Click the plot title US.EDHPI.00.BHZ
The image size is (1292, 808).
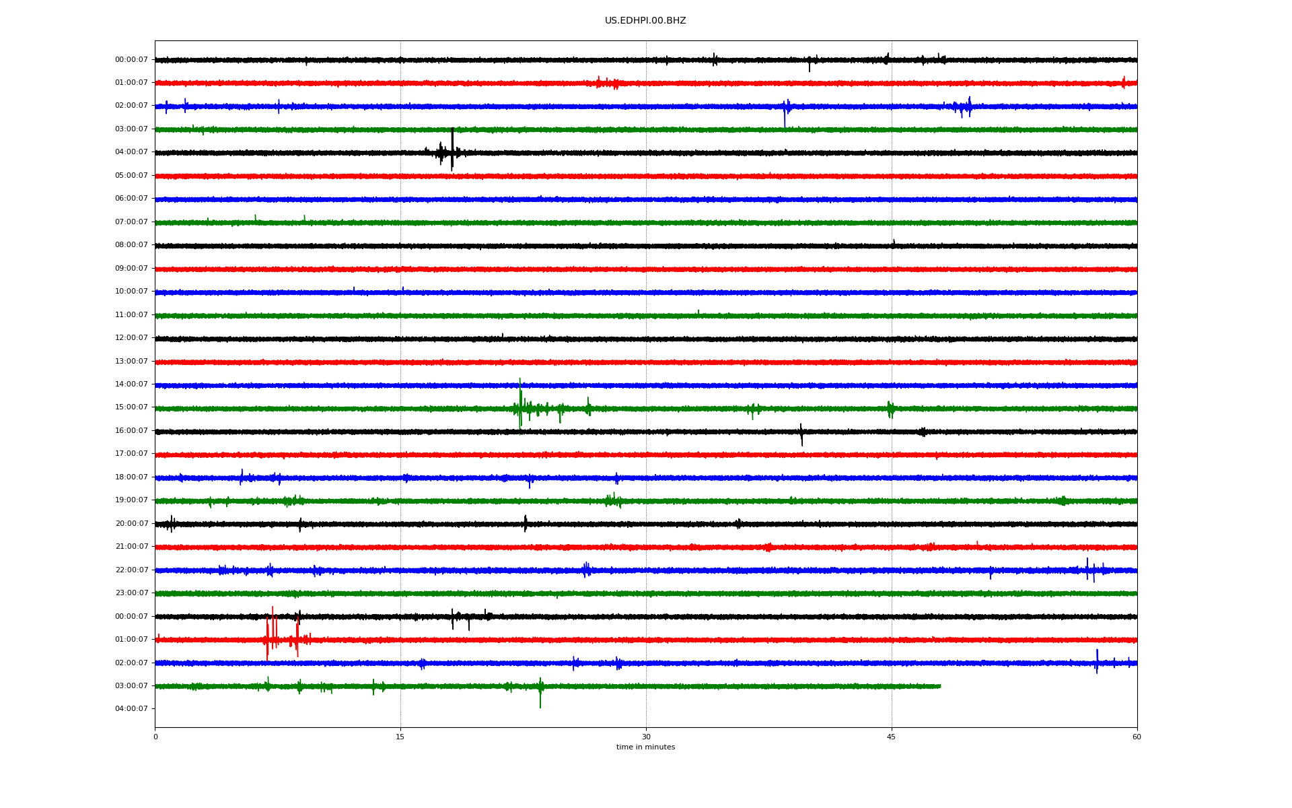[645, 21]
